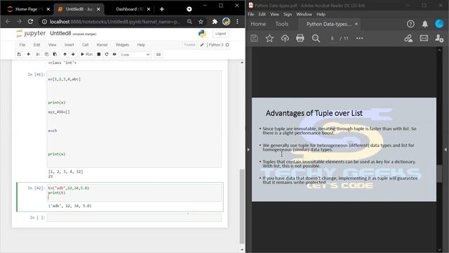Open browser three-dot menu
Screen dimensions: 449x253
coord(237,22)
